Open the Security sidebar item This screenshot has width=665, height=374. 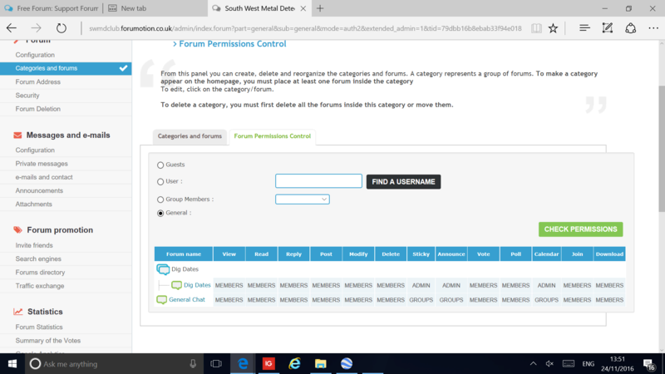coord(27,96)
